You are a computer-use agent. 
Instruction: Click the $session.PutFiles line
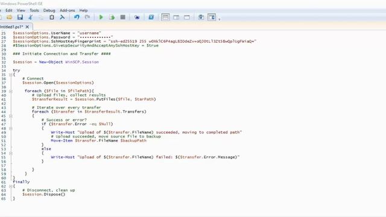[94, 99]
